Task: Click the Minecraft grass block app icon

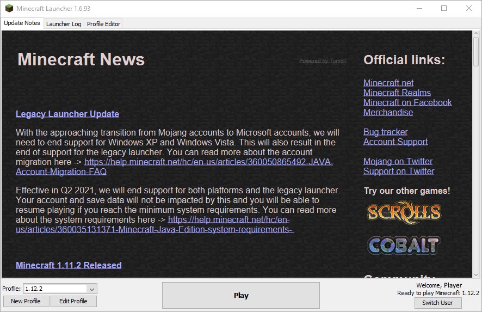Action: [x=9, y=8]
